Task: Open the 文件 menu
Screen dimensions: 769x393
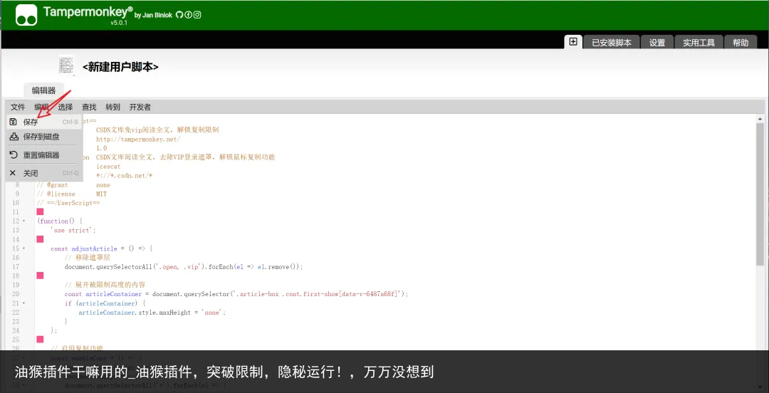Action: (18, 107)
